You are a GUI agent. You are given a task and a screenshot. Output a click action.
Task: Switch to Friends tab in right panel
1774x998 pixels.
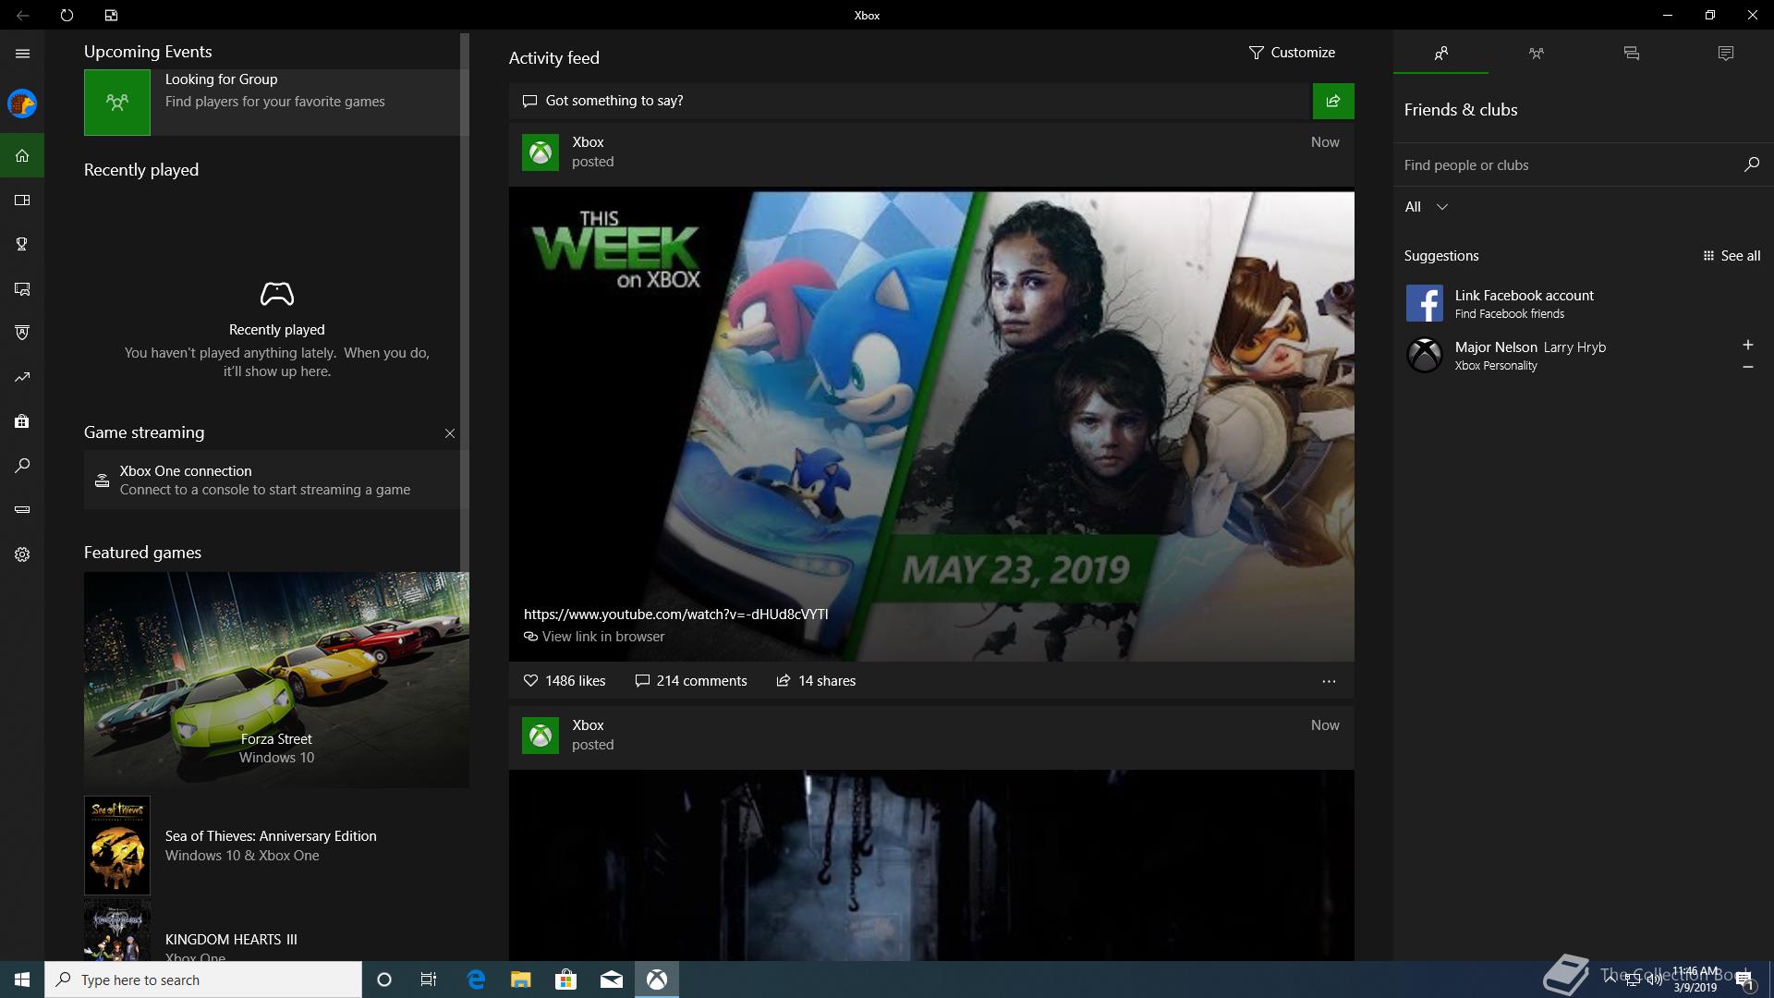1440,54
